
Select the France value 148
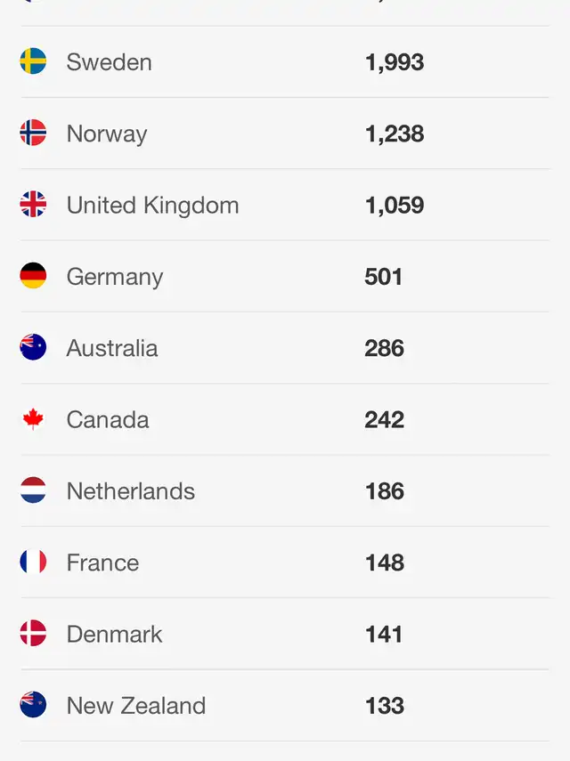(x=385, y=563)
